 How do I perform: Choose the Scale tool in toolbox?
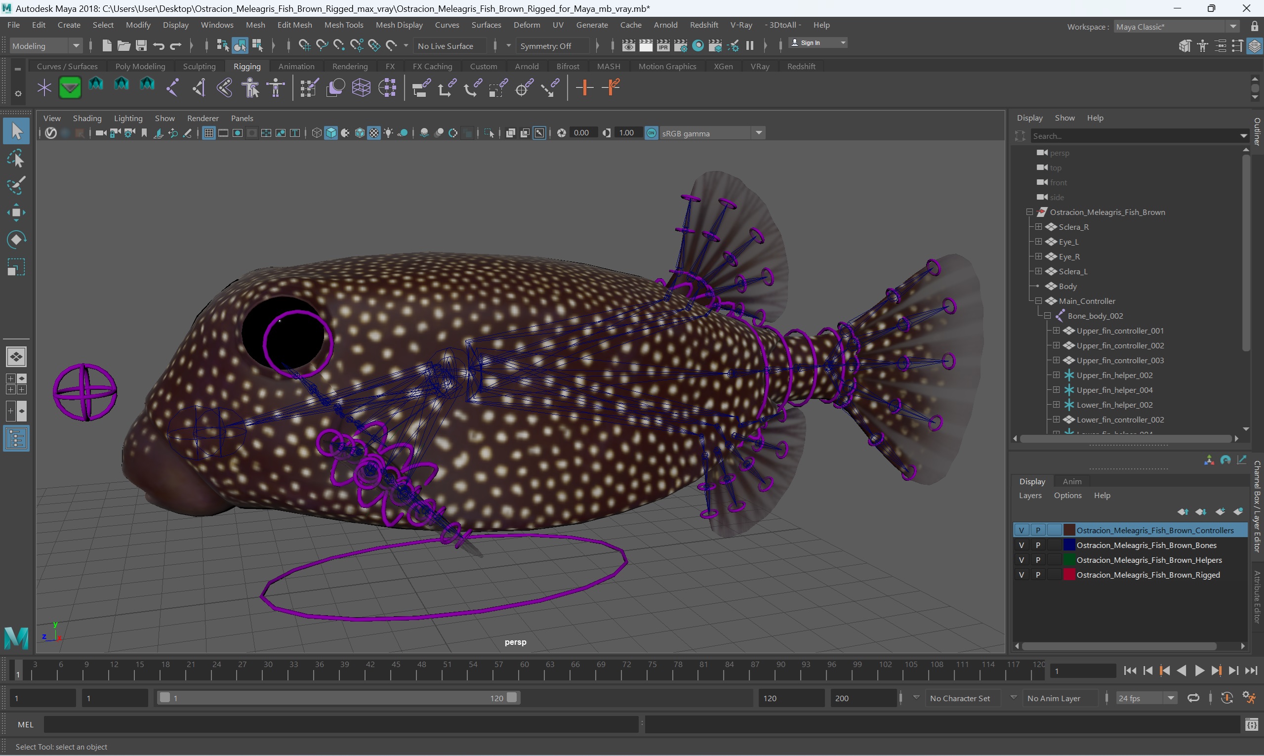click(x=16, y=267)
